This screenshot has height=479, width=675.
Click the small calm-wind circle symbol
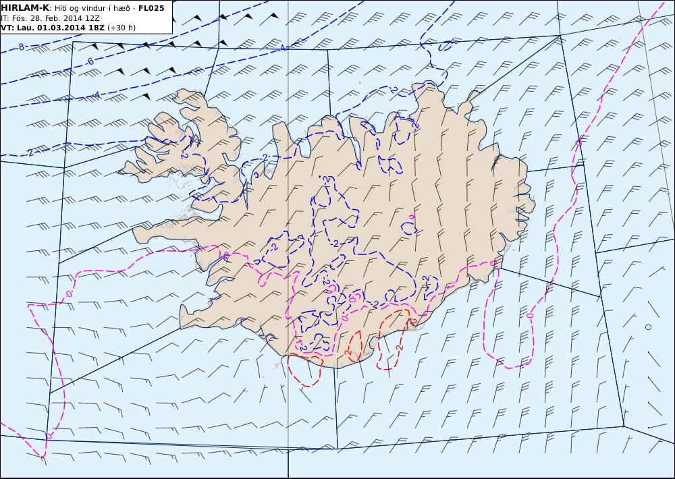(x=648, y=327)
